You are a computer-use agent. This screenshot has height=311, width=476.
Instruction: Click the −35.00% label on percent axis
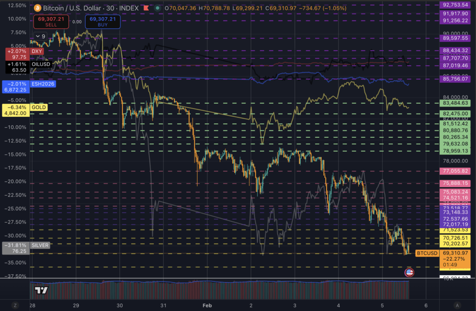[x=15, y=263]
